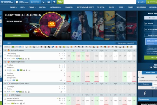This screenshot has width=157, height=105.
Task: Select the 1.656 odds cell for Сант-Андреу
Action: tap(97, 56)
